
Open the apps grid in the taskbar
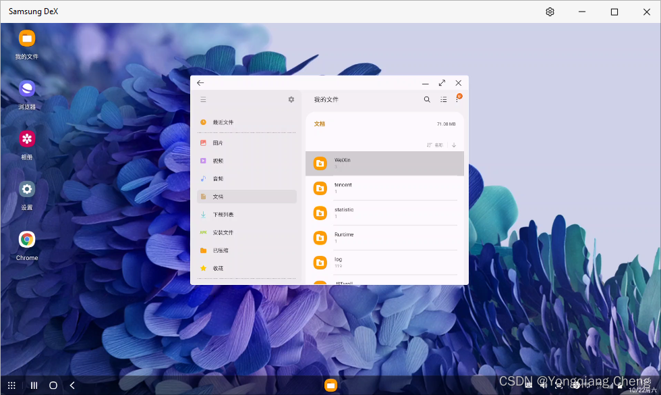click(x=12, y=386)
